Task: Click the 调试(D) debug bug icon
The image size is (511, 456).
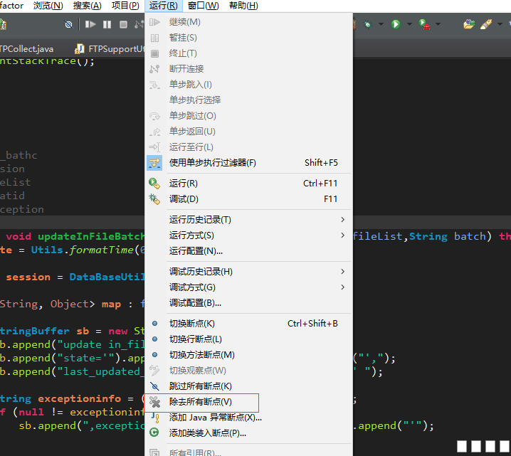Action: 154,199
